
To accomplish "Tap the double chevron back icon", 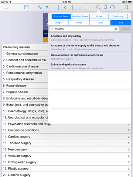I will (x=47, y=7).
